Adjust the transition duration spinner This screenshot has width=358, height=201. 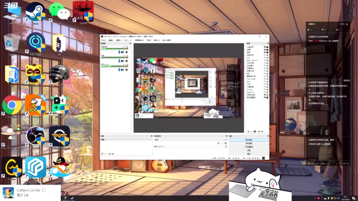[x=226, y=147]
